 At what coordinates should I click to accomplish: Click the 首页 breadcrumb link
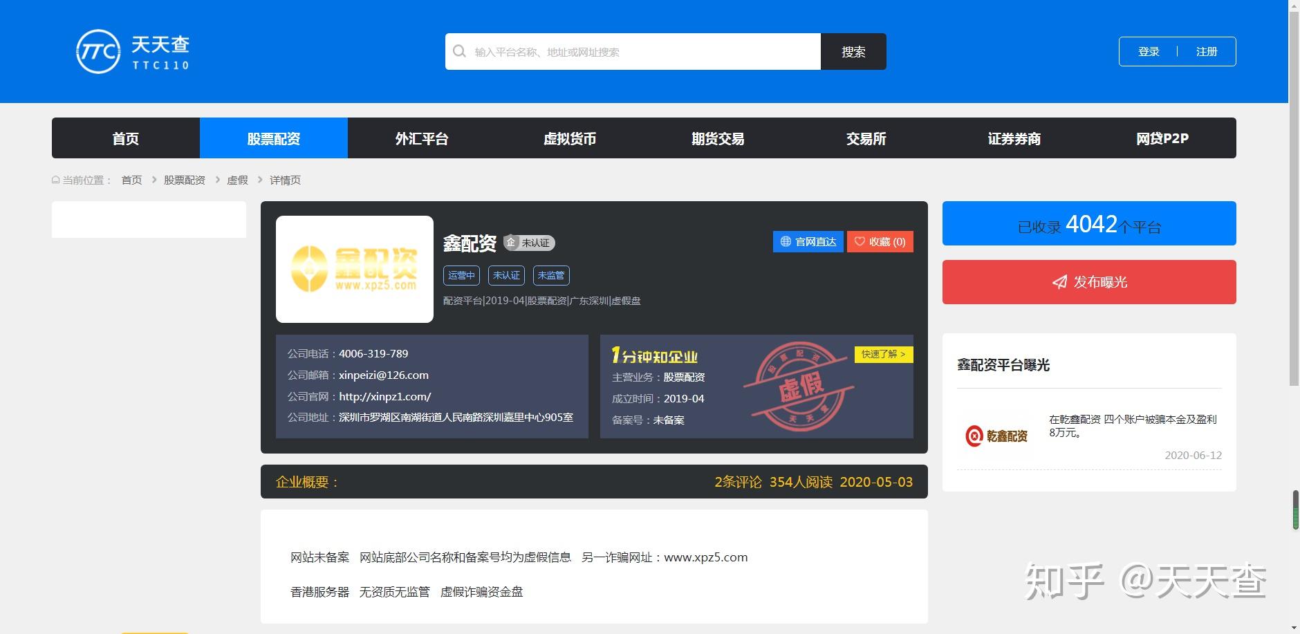click(131, 180)
